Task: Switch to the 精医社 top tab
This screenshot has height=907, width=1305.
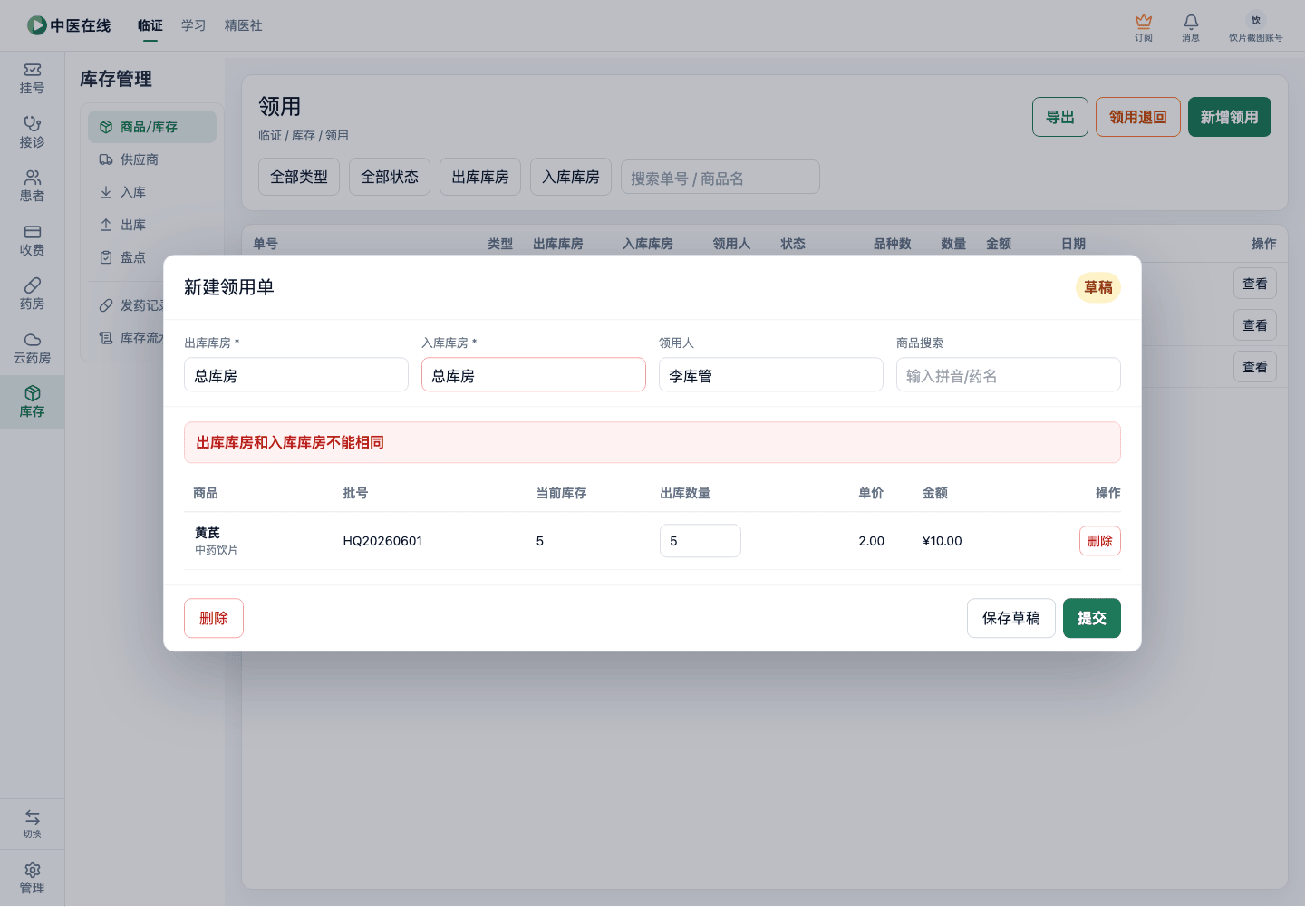Action: pyautogui.click(x=244, y=25)
